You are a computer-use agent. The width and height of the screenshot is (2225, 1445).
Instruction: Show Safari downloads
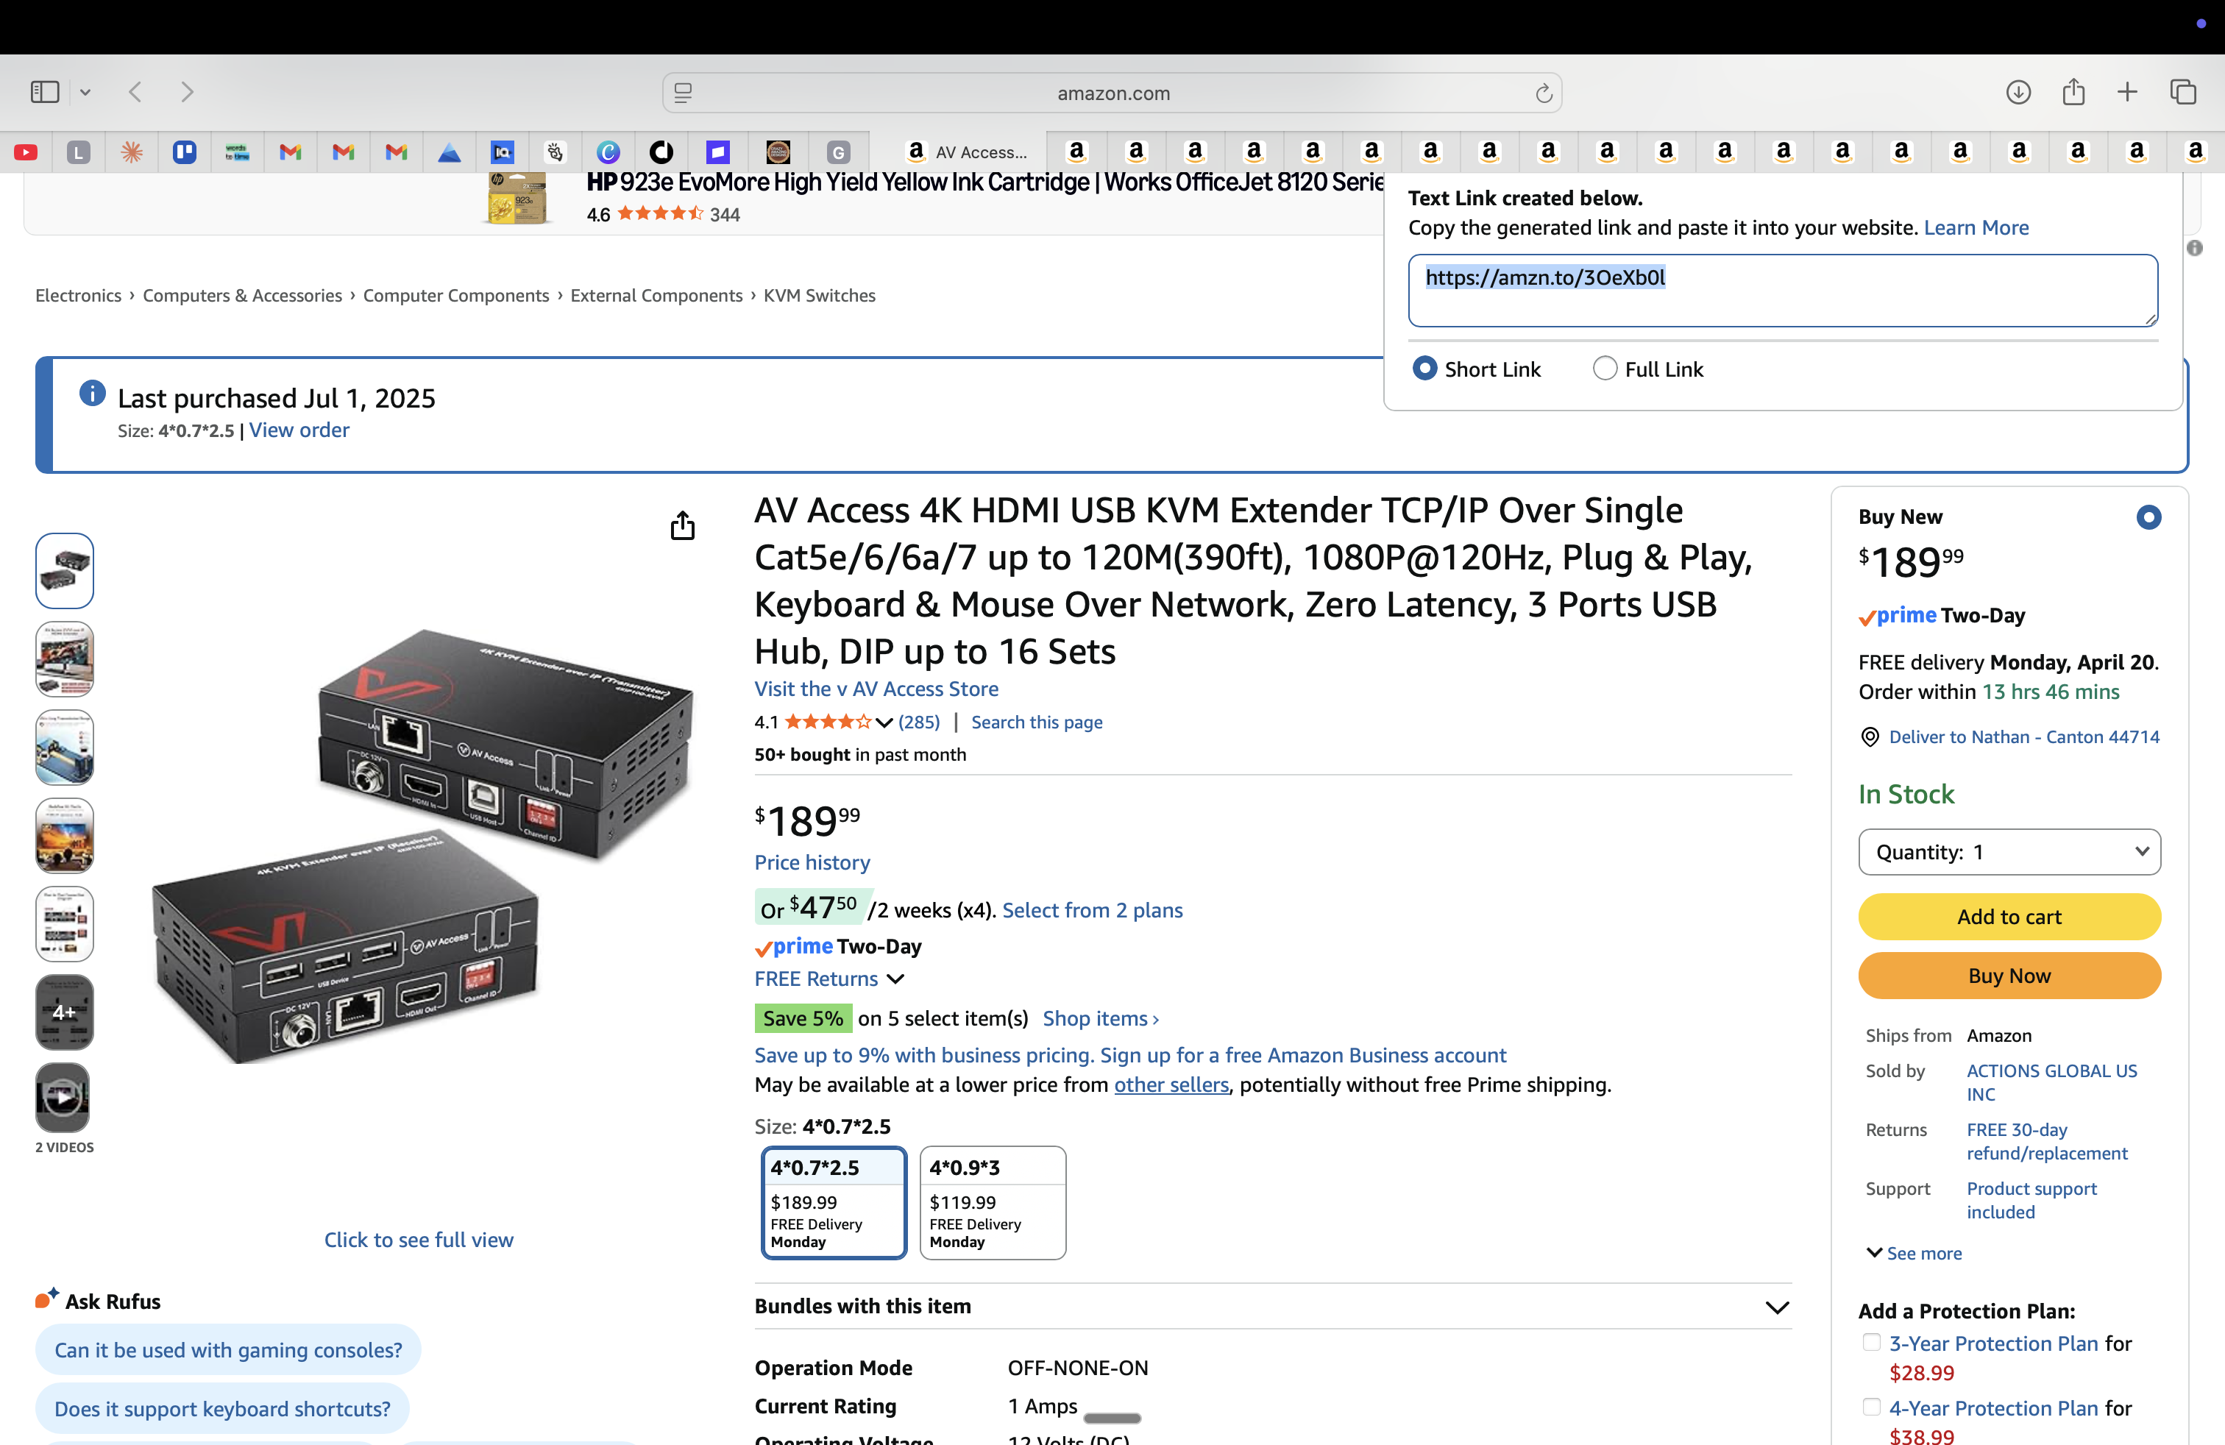click(x=2018, y=91)
